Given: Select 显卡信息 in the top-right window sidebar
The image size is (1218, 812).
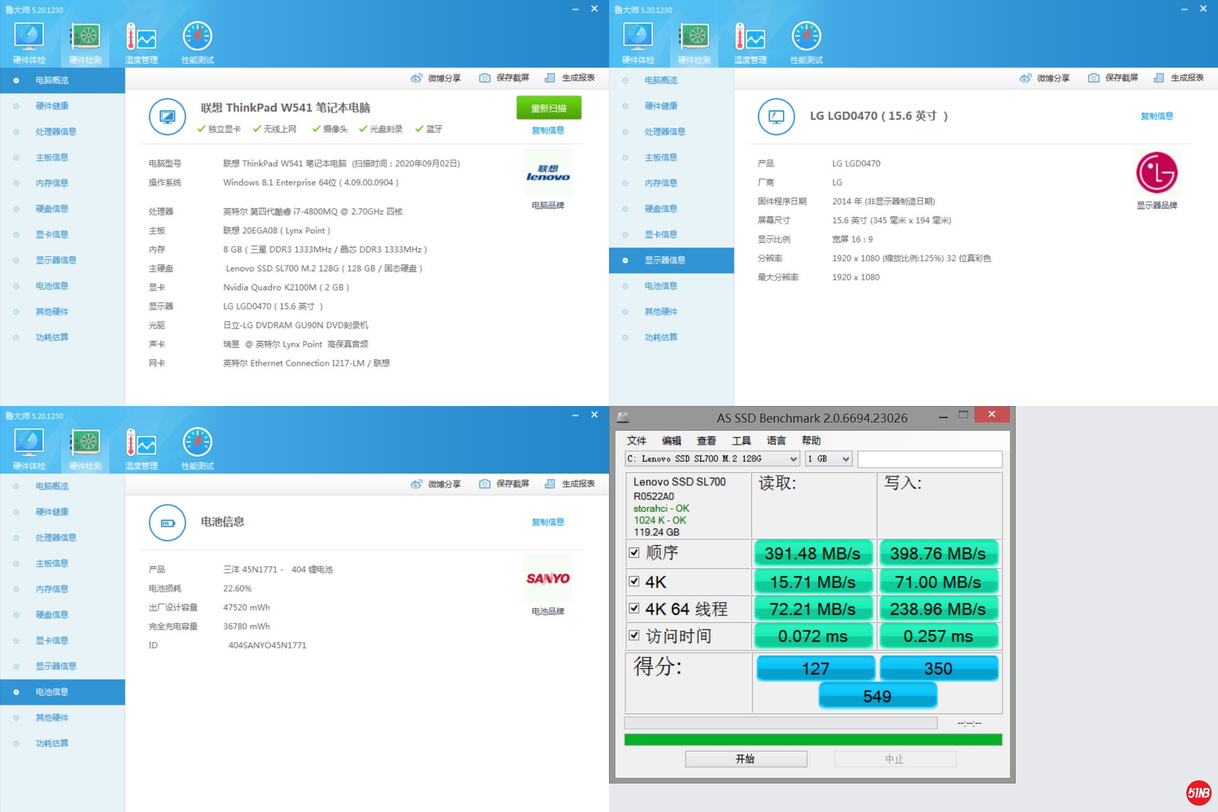Looking at the screenshot, I should 671,234.
